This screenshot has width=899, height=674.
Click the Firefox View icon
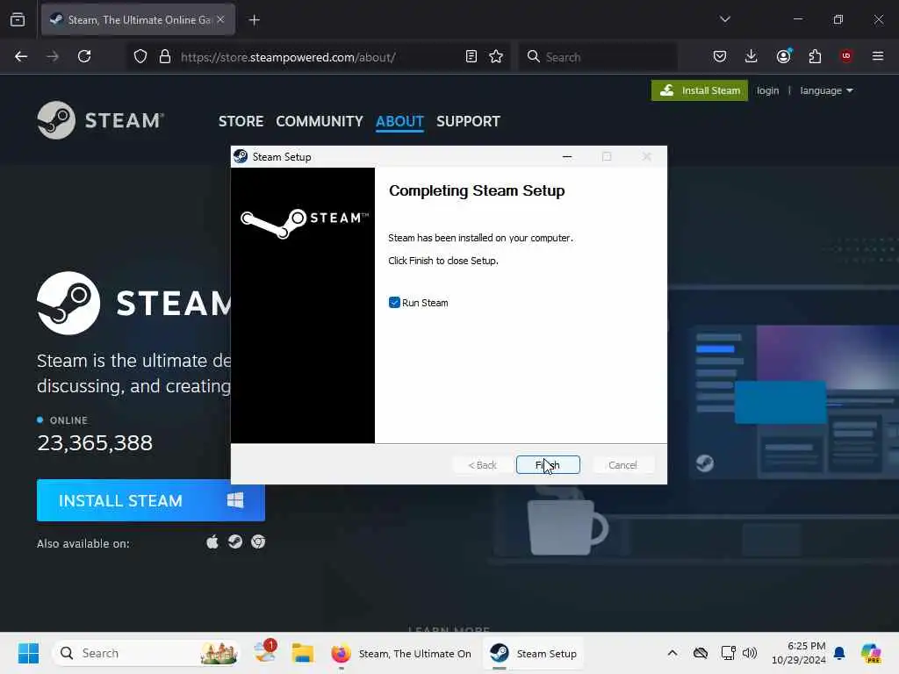(18, 19)
